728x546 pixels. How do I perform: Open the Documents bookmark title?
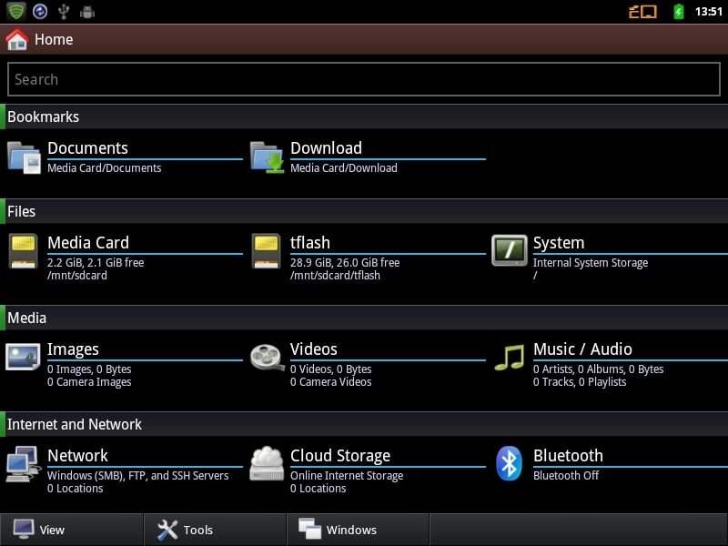(x=87, y=148)
